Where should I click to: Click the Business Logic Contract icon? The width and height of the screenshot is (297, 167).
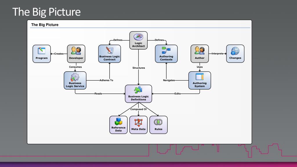tap(109, 50)
